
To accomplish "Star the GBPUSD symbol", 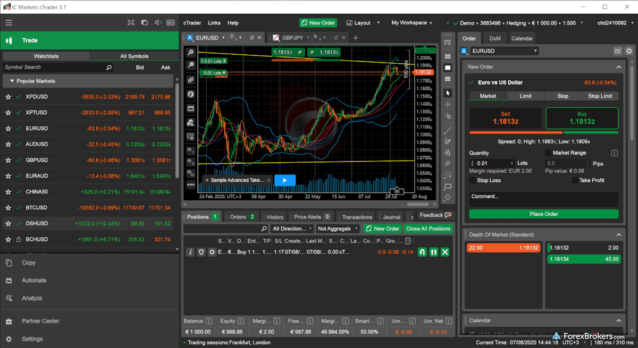I will click(x=8, y=160).
